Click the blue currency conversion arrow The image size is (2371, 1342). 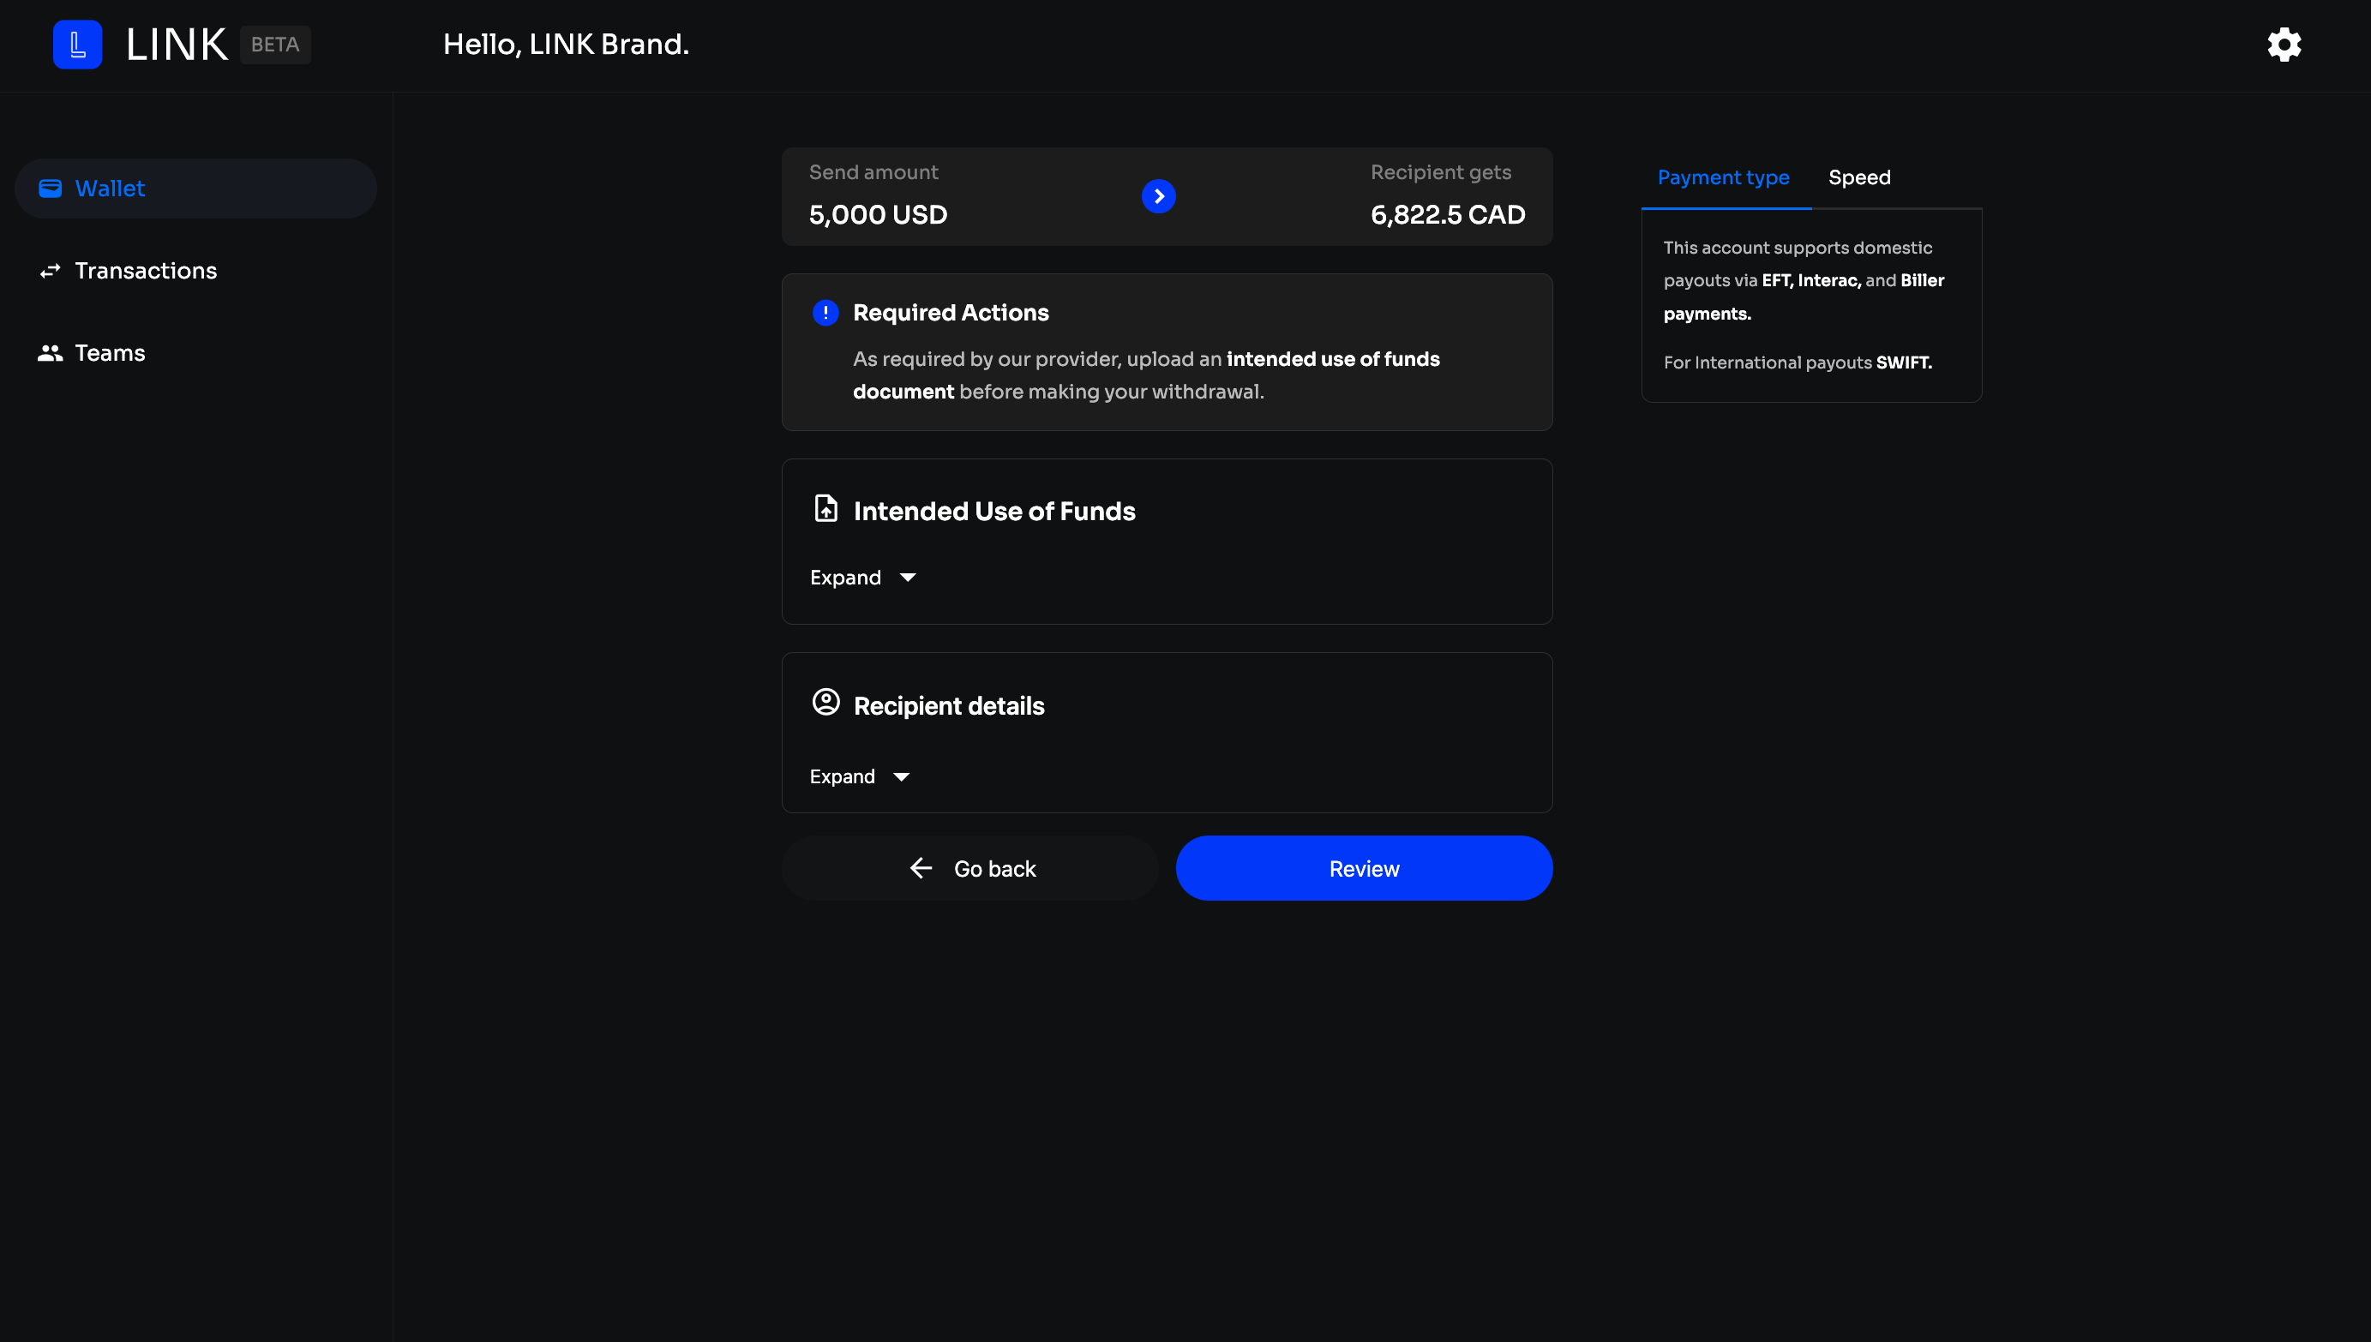click(1158, 196)
